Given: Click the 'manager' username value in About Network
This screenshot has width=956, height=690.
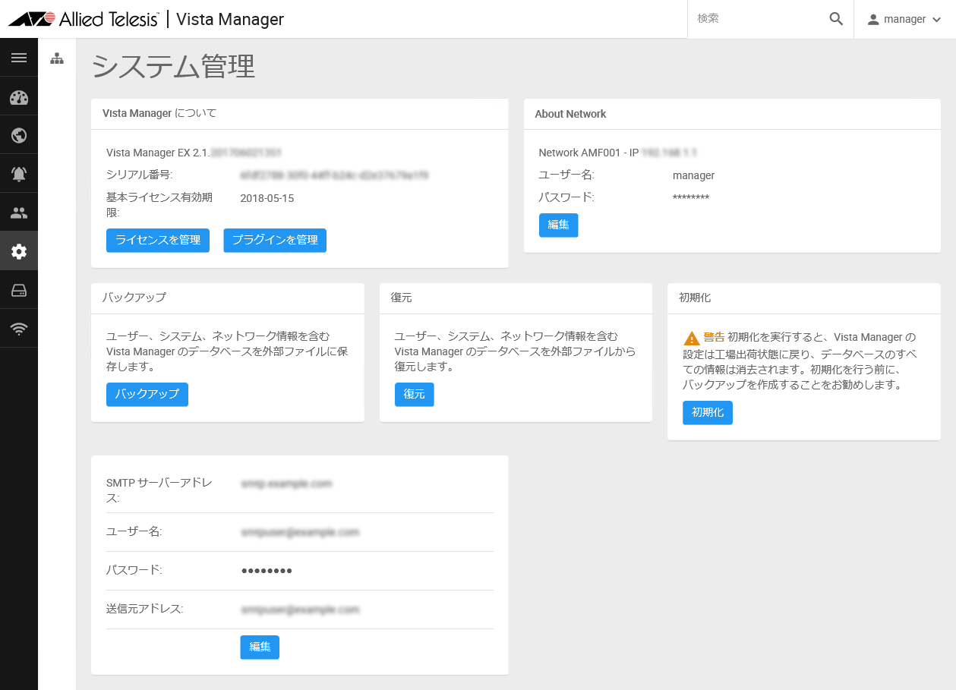Looking at the screenshot, I should (x=694, y=175).
